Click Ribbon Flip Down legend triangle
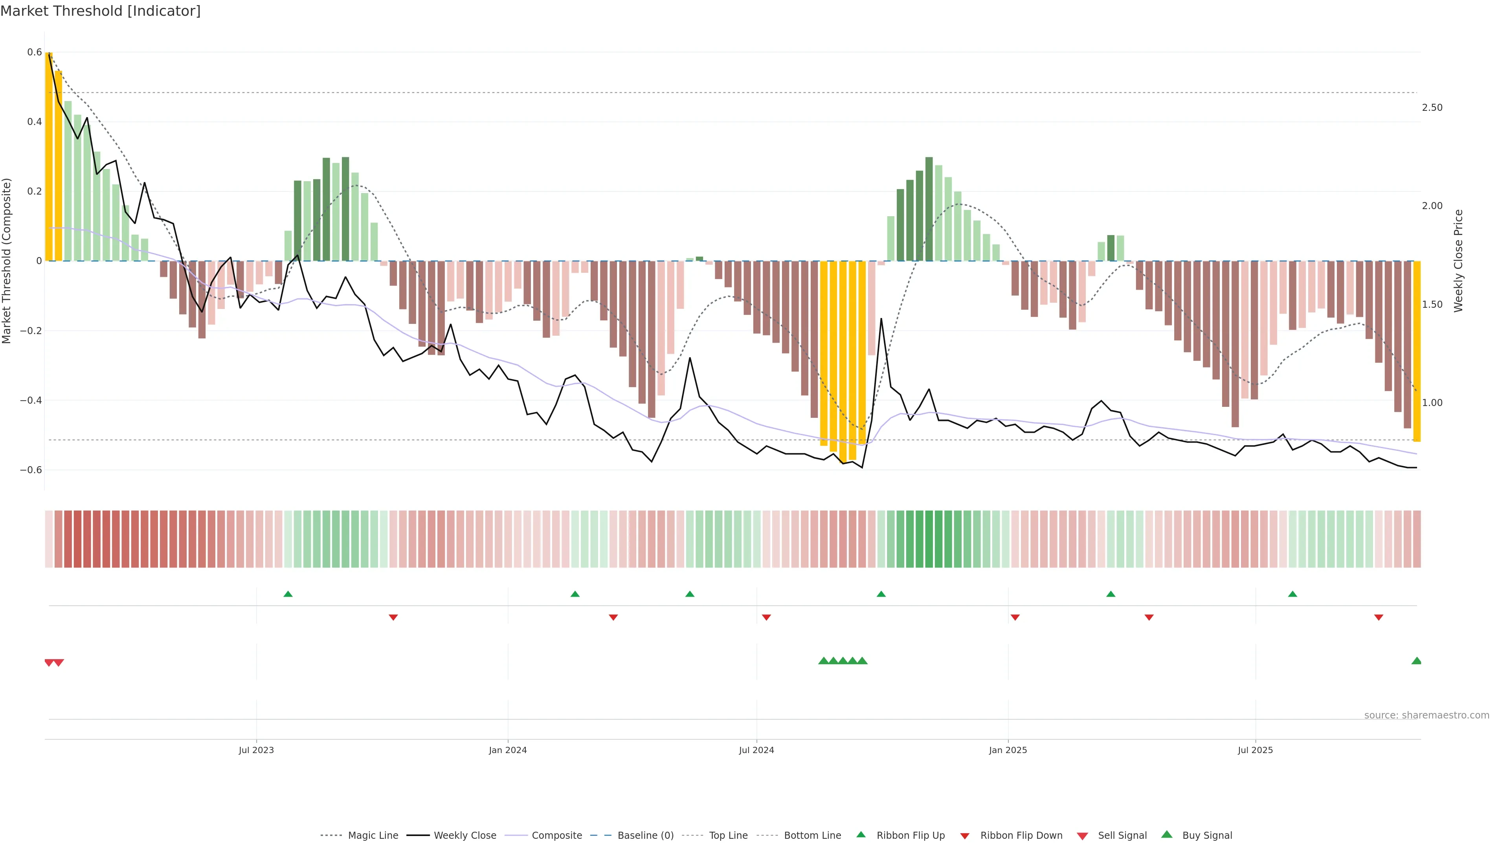The image size is (1509, 849). pos(965,836)
